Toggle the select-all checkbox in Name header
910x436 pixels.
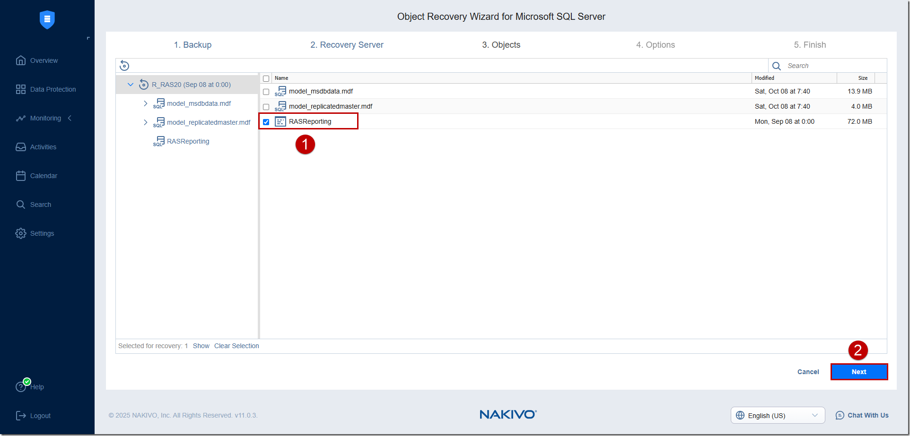coord(266,78)
